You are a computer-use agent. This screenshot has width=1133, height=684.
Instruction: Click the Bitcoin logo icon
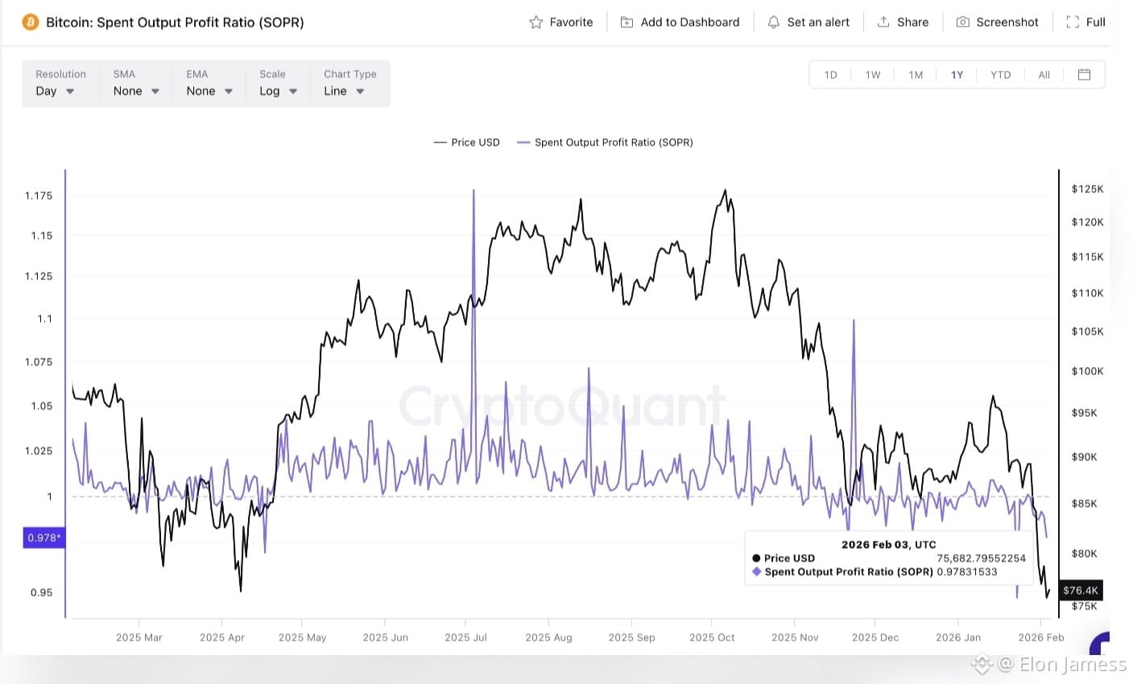coord(31,22)
